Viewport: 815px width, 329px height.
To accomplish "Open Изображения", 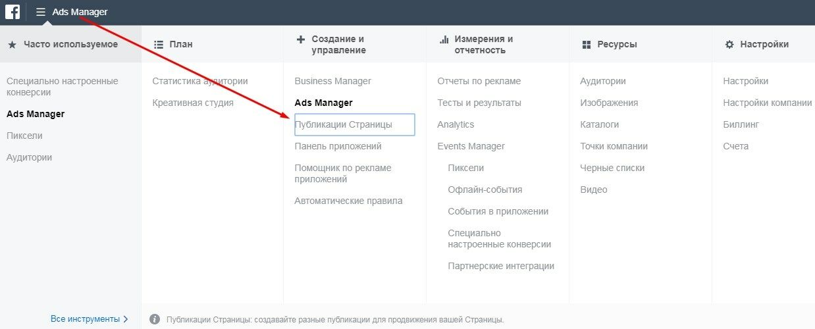I will [x=609, y=103].
